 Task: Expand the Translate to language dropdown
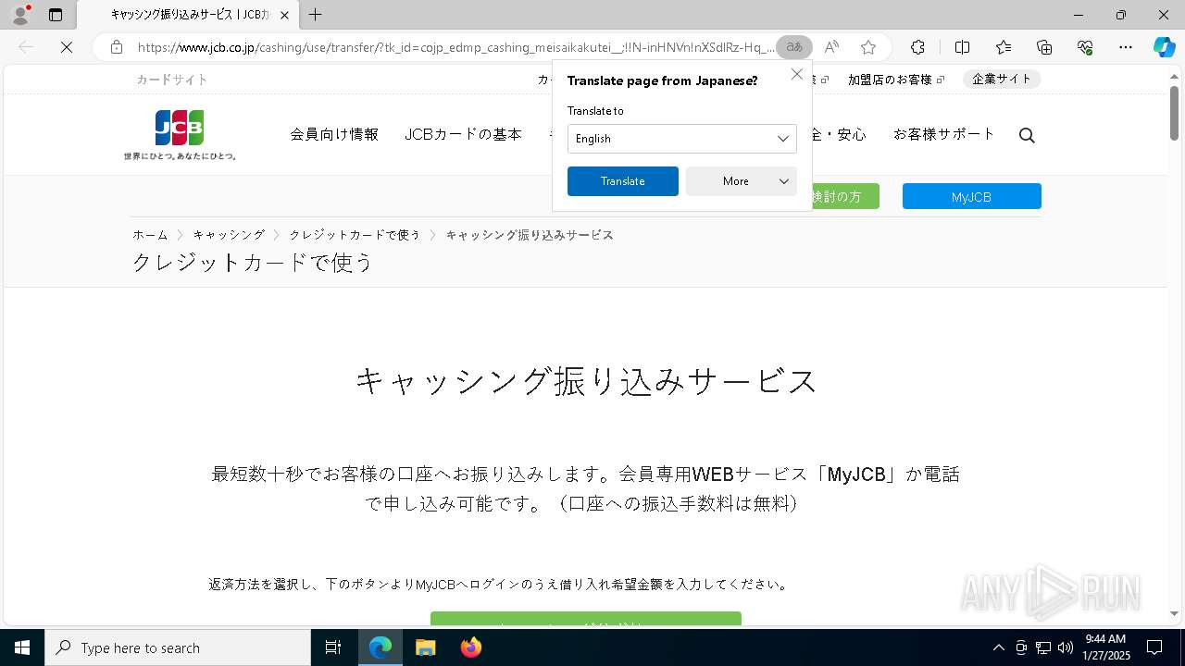pos(682,139)
